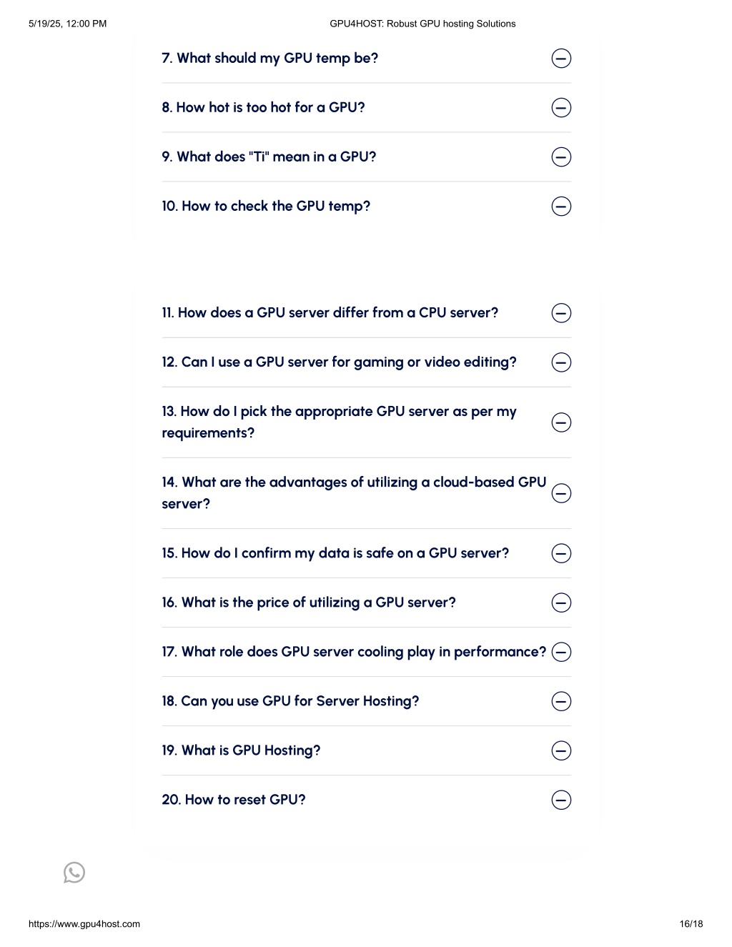Toggle the cloud-based GPU server advantages question
This screenshot has width=732, height=947.
562,493
